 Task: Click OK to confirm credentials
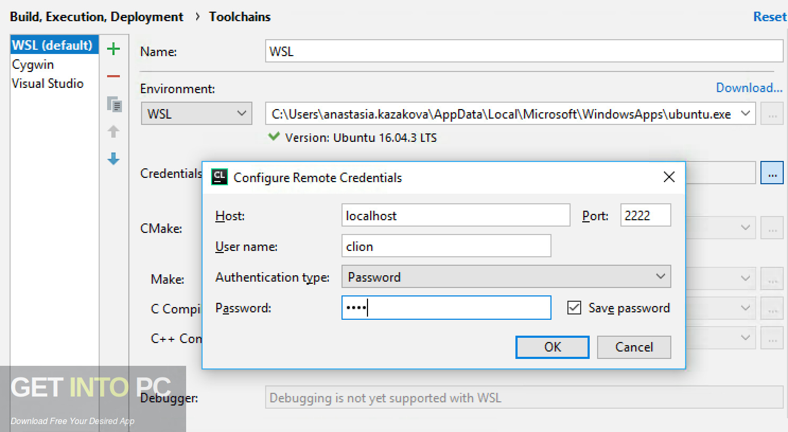pos(552,347)
